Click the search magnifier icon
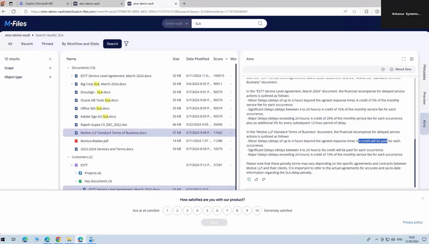This screenshot has width=429, height=244. (x=260, y=23)
